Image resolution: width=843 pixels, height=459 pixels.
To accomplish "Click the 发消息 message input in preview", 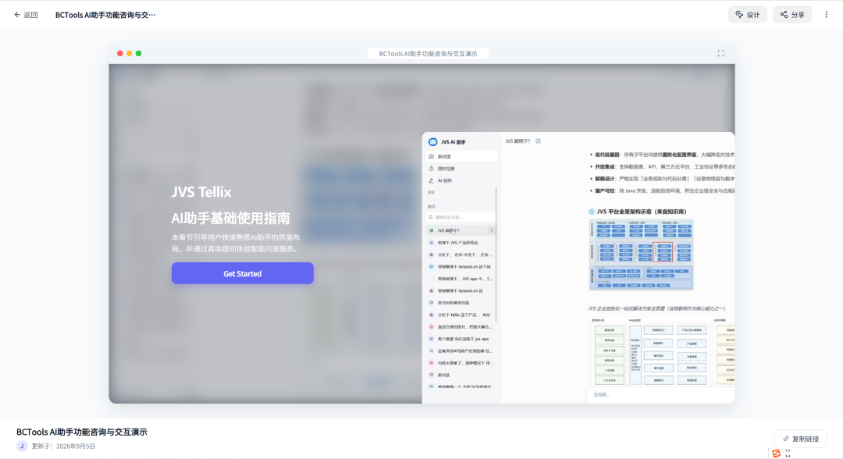I will pyautogui.click(x=660, y=395).
